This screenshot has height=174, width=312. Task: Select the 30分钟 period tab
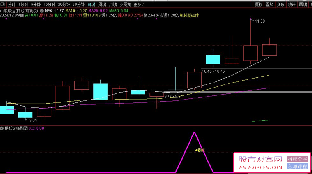coord(64,4)
